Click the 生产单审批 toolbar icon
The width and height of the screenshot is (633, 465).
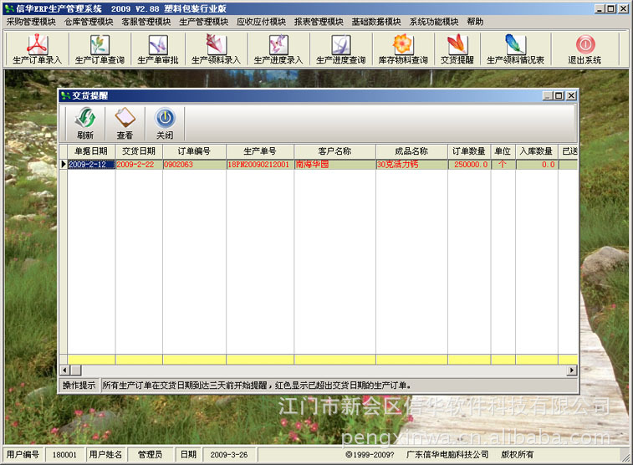tap(157, 49)
